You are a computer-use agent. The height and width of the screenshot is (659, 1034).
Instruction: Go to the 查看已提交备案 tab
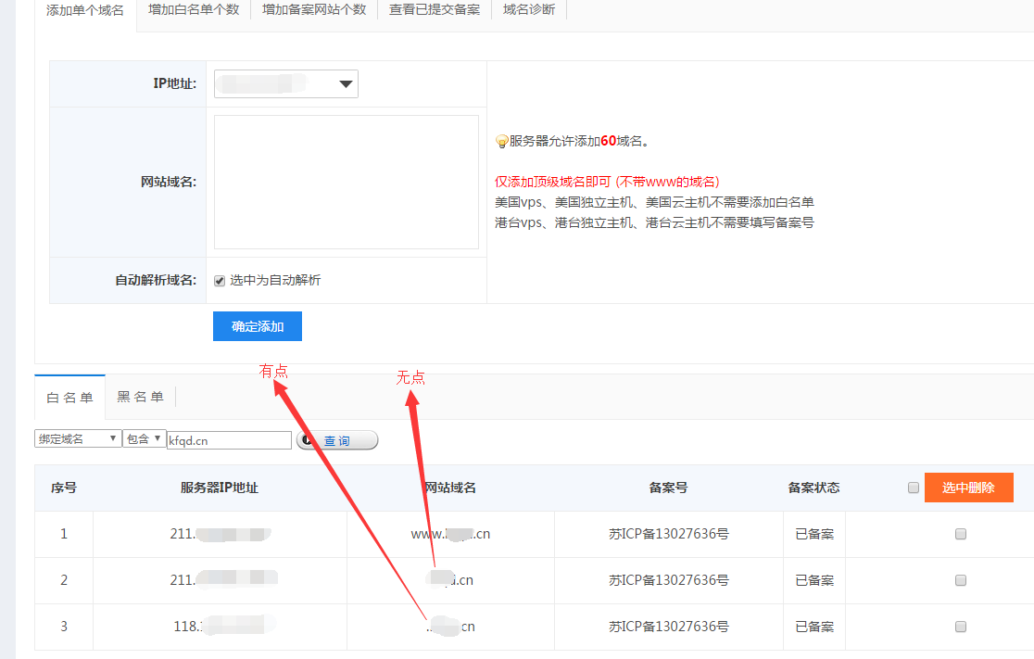pyautogui.click(x=435, y=10)
